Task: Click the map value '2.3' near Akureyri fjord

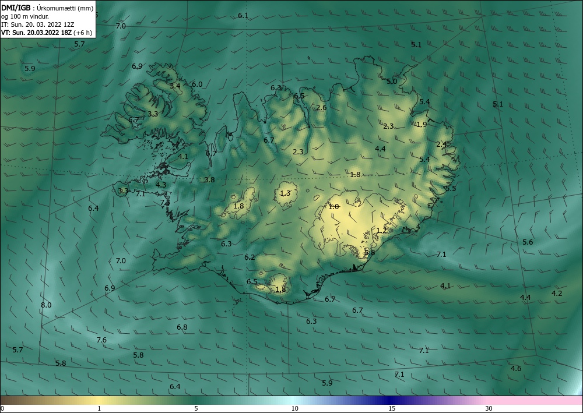Action: [298, 151]
